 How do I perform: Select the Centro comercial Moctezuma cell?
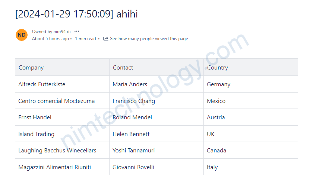pyautogui.click(x=57, y=101)
